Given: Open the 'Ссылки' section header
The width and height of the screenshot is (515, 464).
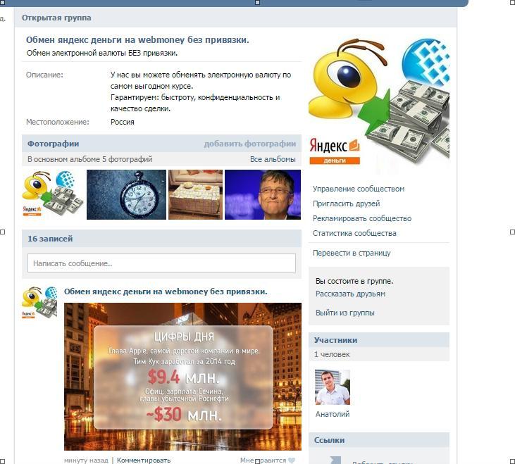Looking at the screenshot, I should 329,440.
